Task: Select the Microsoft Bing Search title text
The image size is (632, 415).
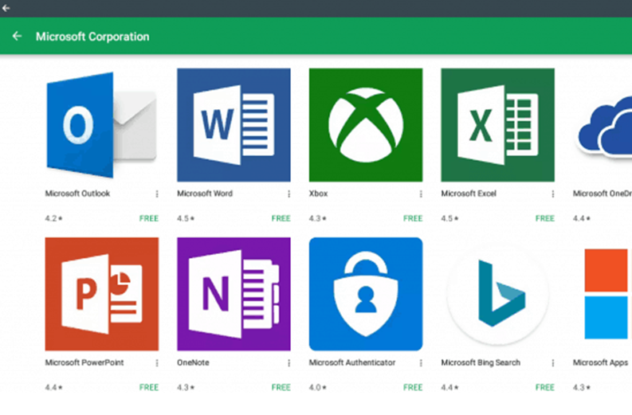Action: click(x=481, y=362)
